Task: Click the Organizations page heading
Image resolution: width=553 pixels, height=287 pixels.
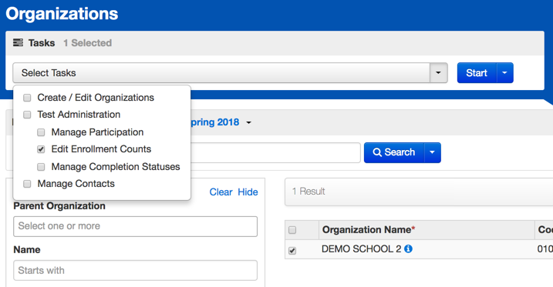Action: click(62, 14)
